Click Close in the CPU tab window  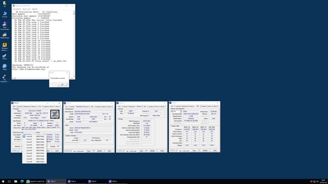pos(57,151)
